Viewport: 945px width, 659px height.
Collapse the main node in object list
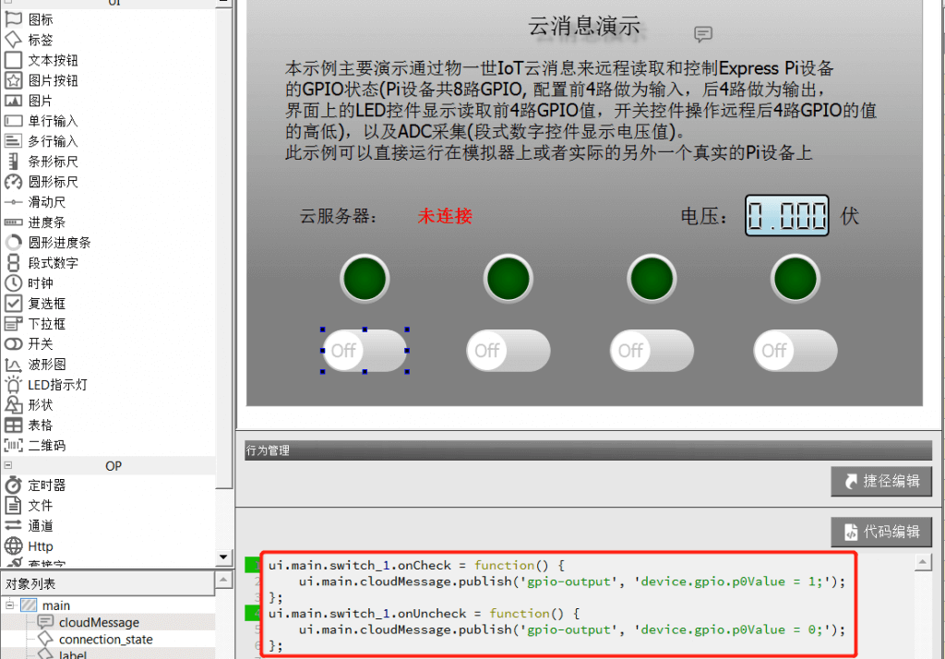pyautogui.click(x=9, y=605)
